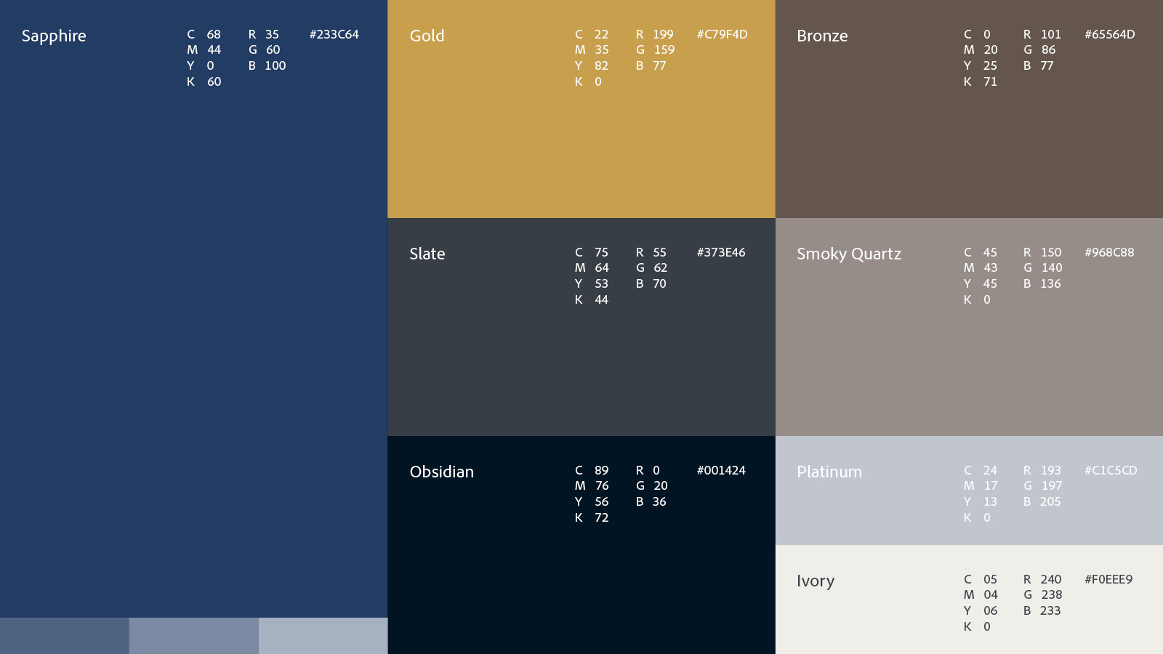Screen dimensions: 1163x654
Task: Click Bronze's K 71 value
Action: [981, 81]
